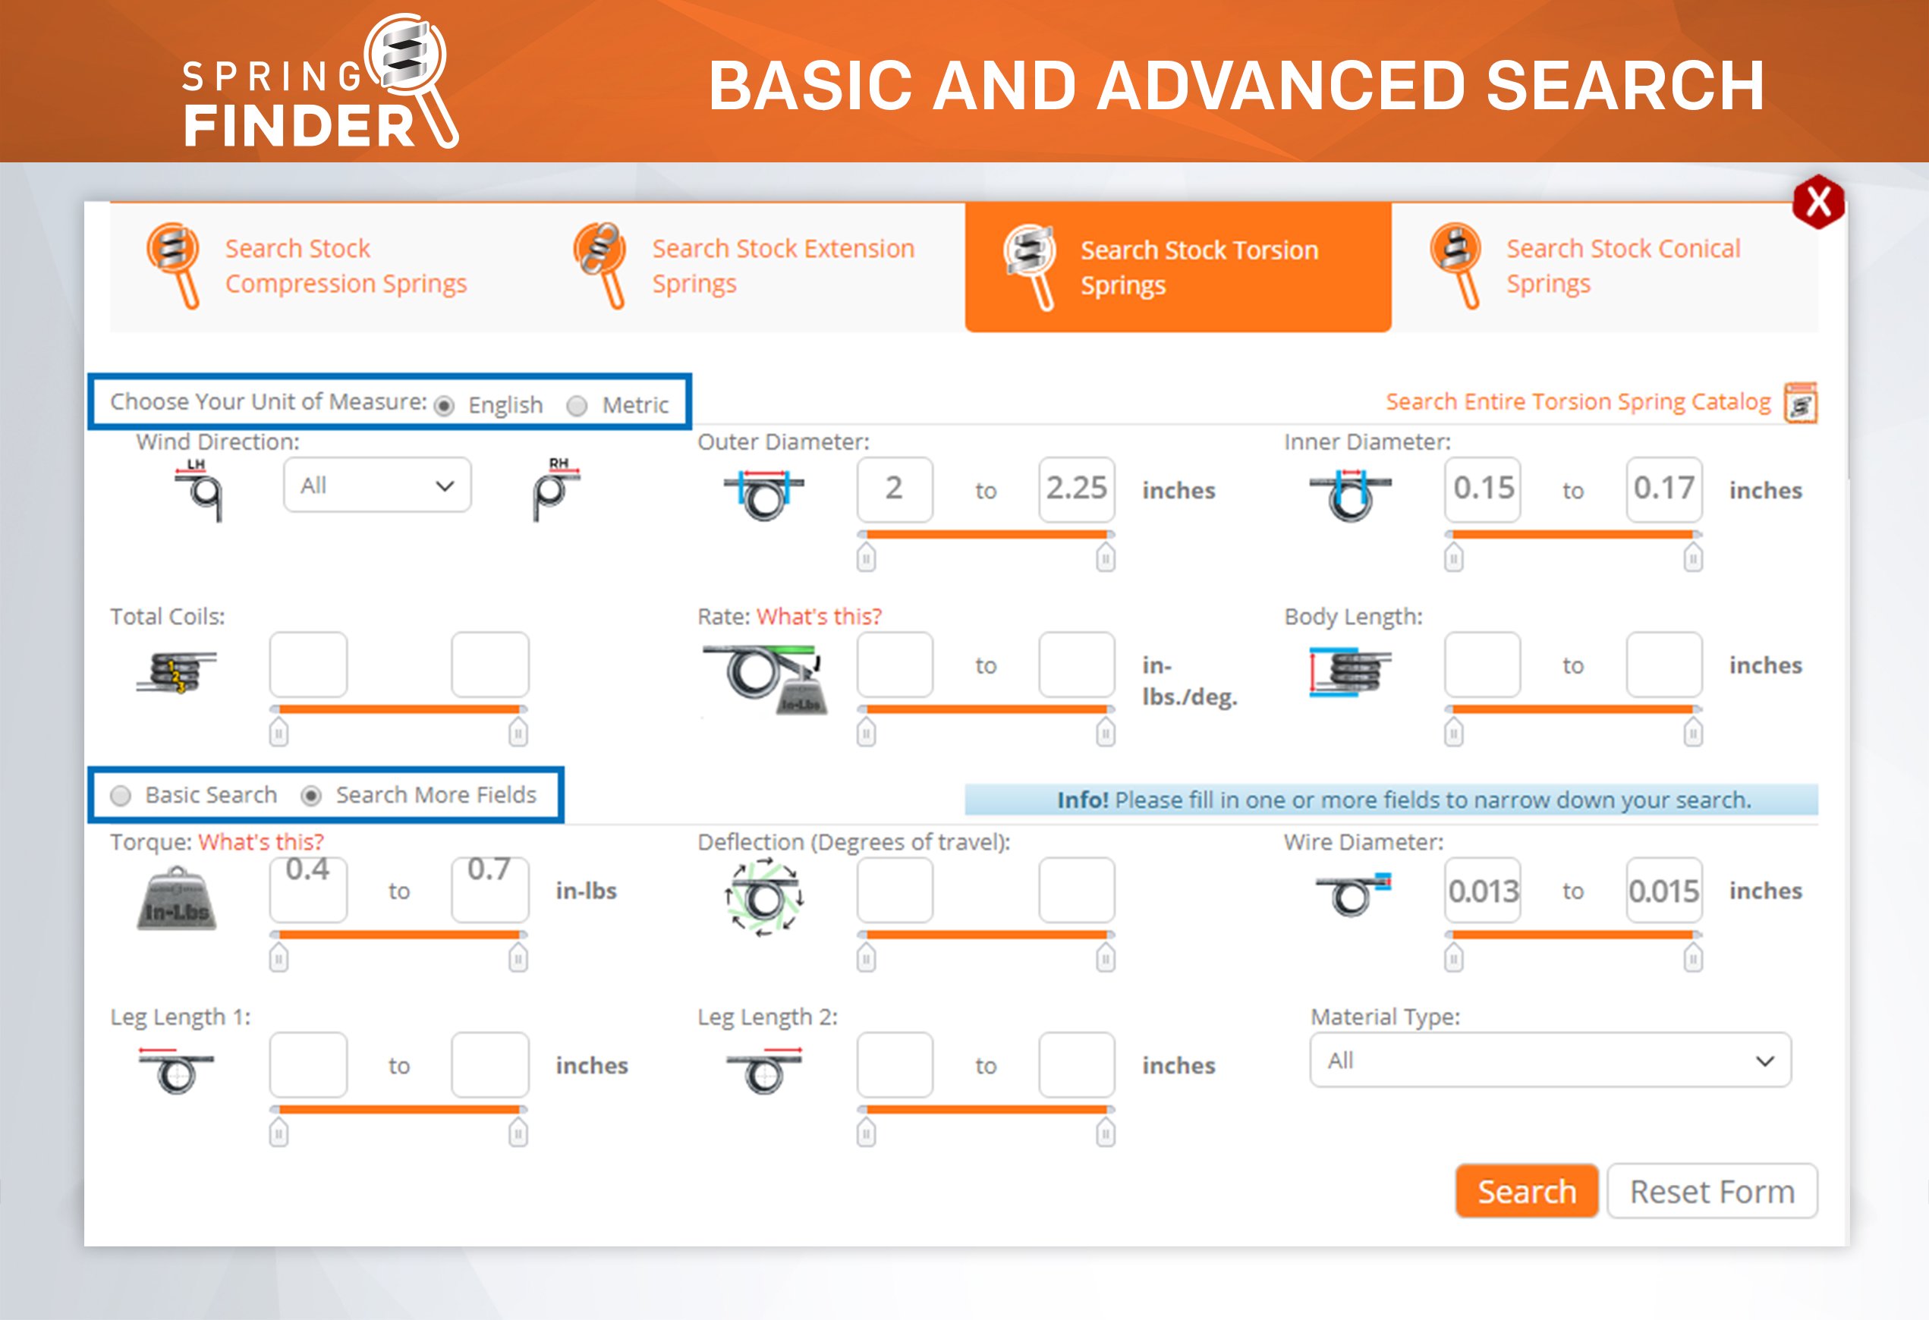The height and width of the screenshot is (1320, 1929).
Task: Click the torsion catalog icon
Action: (1800, 404)
